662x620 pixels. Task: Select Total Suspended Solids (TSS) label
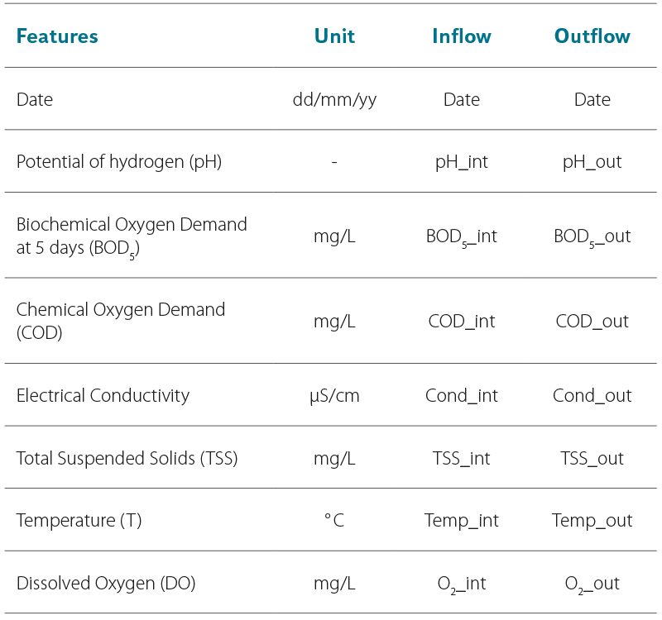[x=127, y=459]
